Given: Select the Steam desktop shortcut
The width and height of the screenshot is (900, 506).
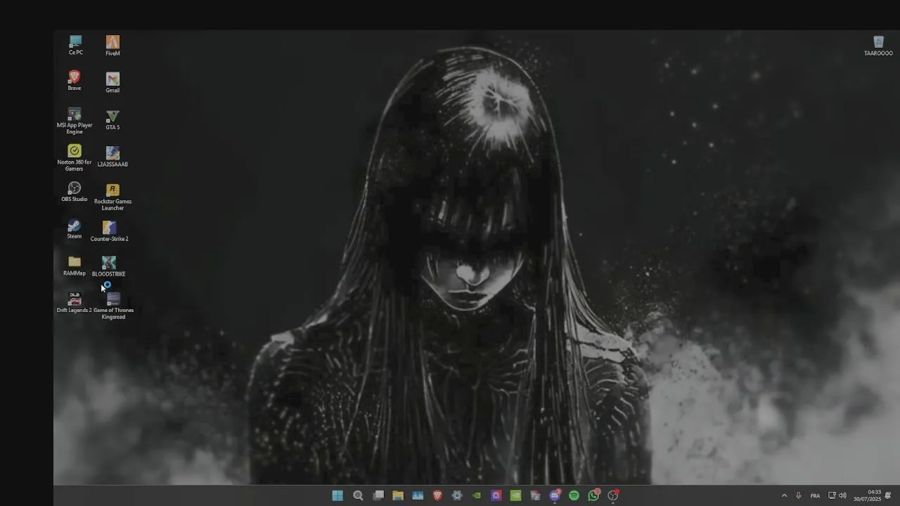Looking at the screenshot, I should coord(74,230).
